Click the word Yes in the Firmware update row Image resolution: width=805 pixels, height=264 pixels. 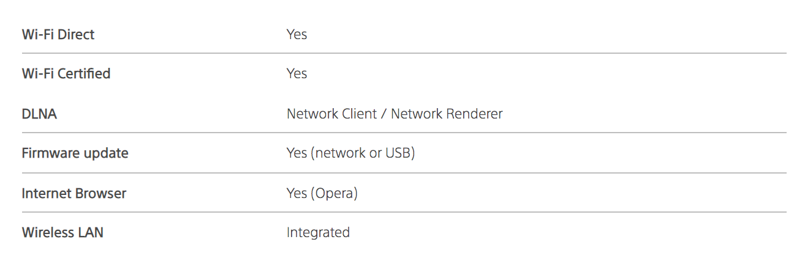pos(297,153)
